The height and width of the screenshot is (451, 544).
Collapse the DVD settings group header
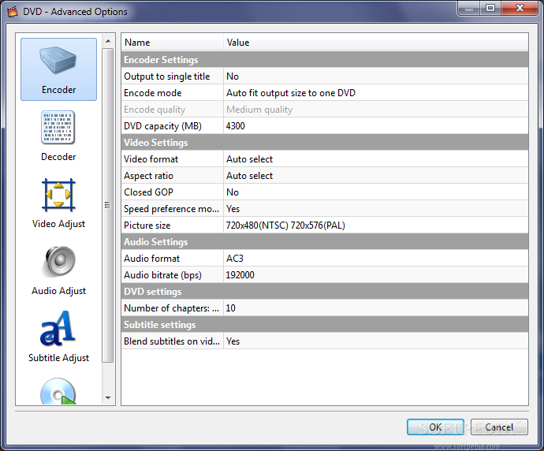tap(325, 292)
